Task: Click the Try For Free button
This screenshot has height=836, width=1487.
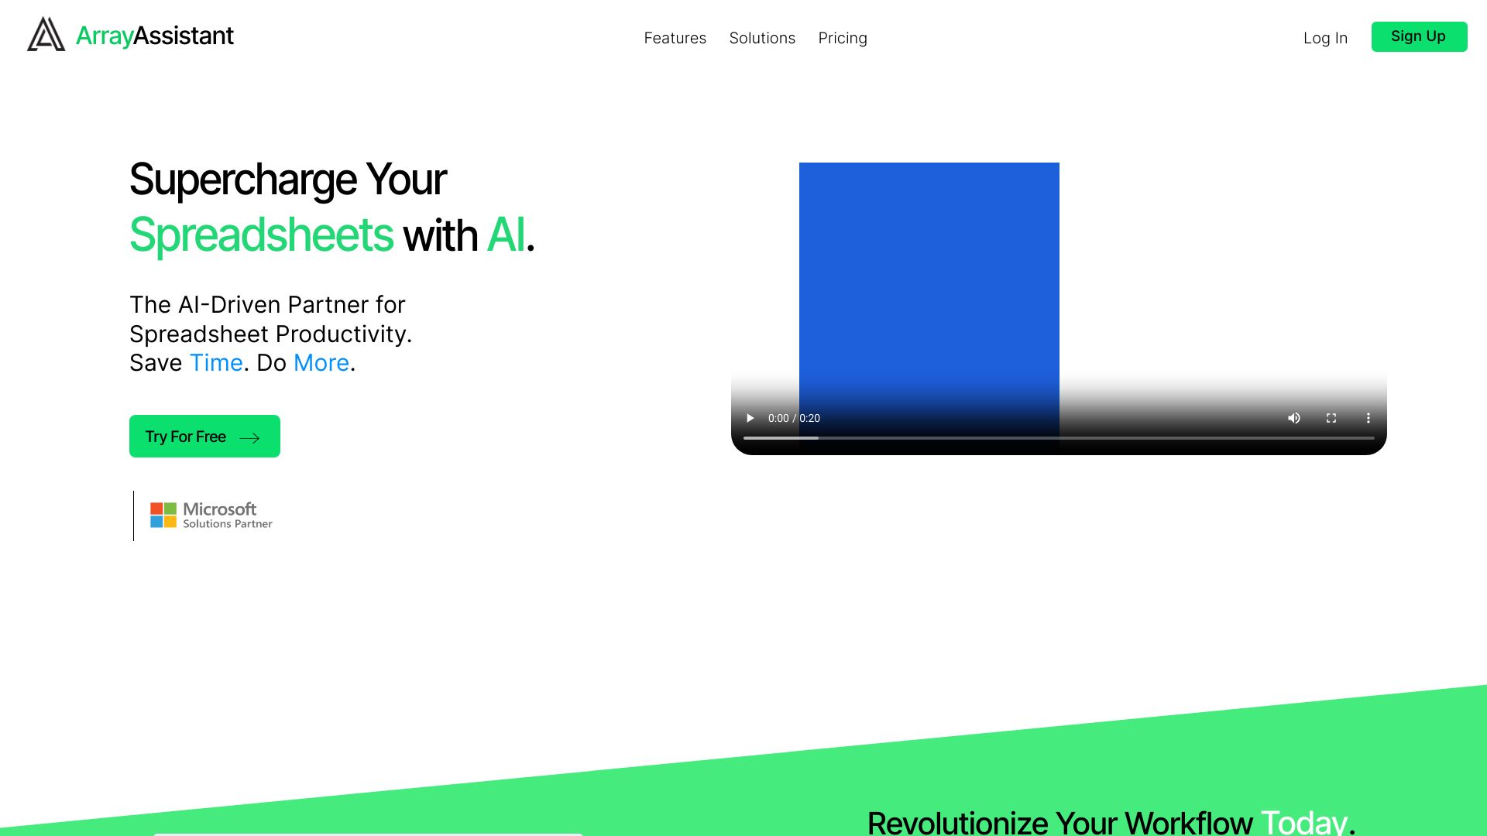Action: pyautogui.click(x=204, y=436)
